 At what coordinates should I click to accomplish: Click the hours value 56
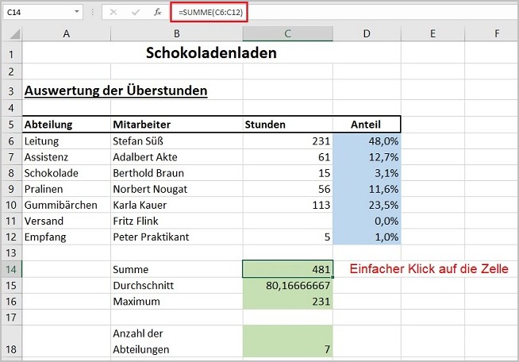(x=287, y=189)
